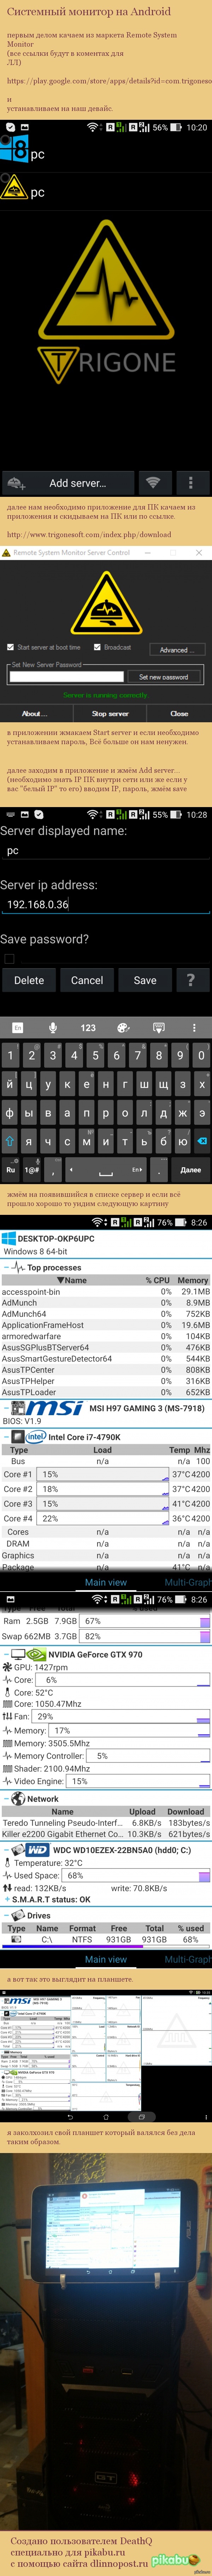The image size is (212, 2576).
Task: Tick the Save password checkbox
Action: point(9,958)
